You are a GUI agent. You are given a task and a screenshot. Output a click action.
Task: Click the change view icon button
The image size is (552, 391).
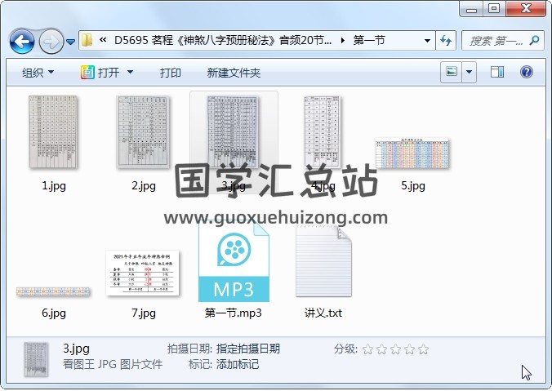(x=450, y=73)
